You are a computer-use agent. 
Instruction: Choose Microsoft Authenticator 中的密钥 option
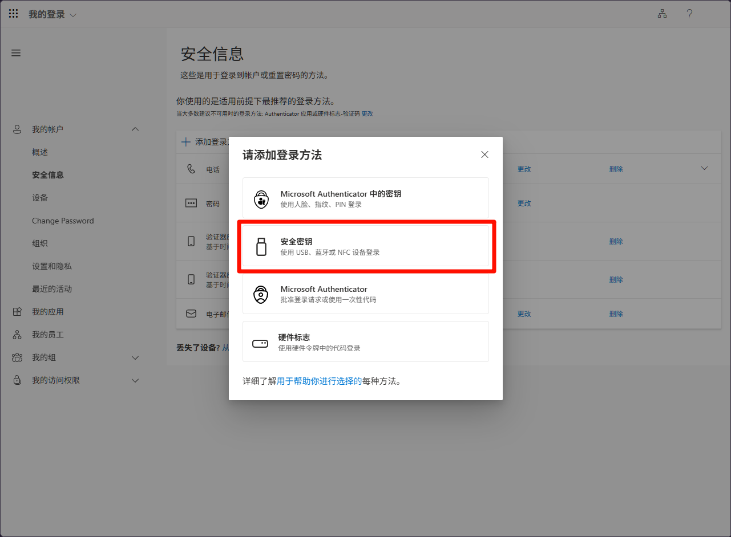(x=366, y=198)
